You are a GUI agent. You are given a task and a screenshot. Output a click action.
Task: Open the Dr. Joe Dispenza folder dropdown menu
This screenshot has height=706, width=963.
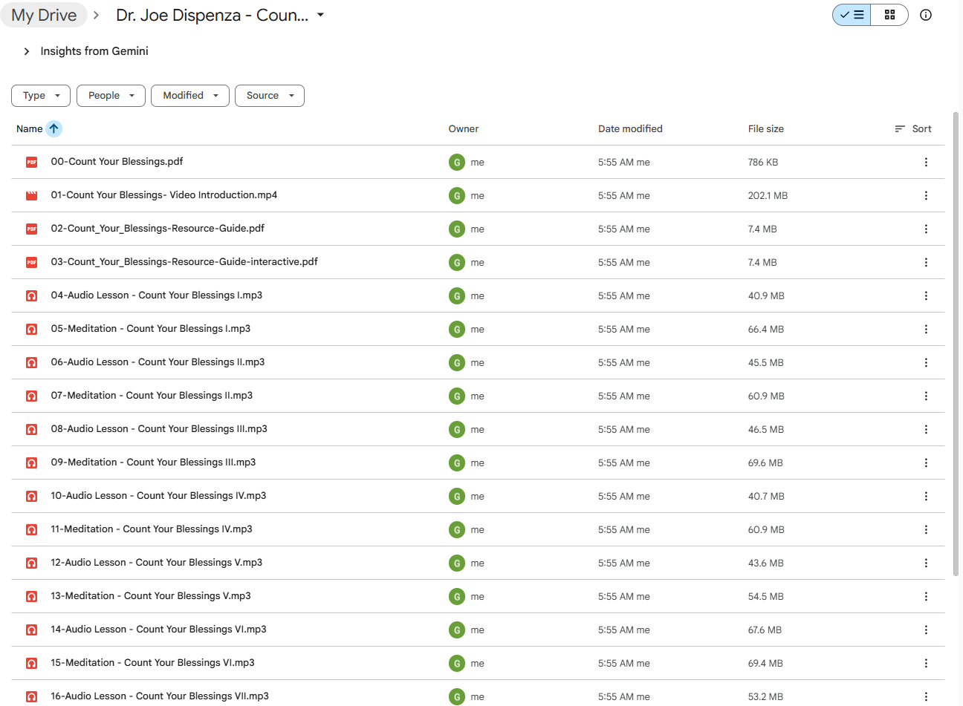pyautogui.click(x=320, y=15)
